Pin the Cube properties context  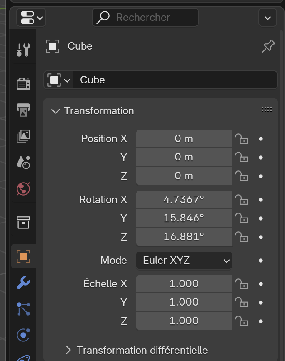[x=268, y=46]
